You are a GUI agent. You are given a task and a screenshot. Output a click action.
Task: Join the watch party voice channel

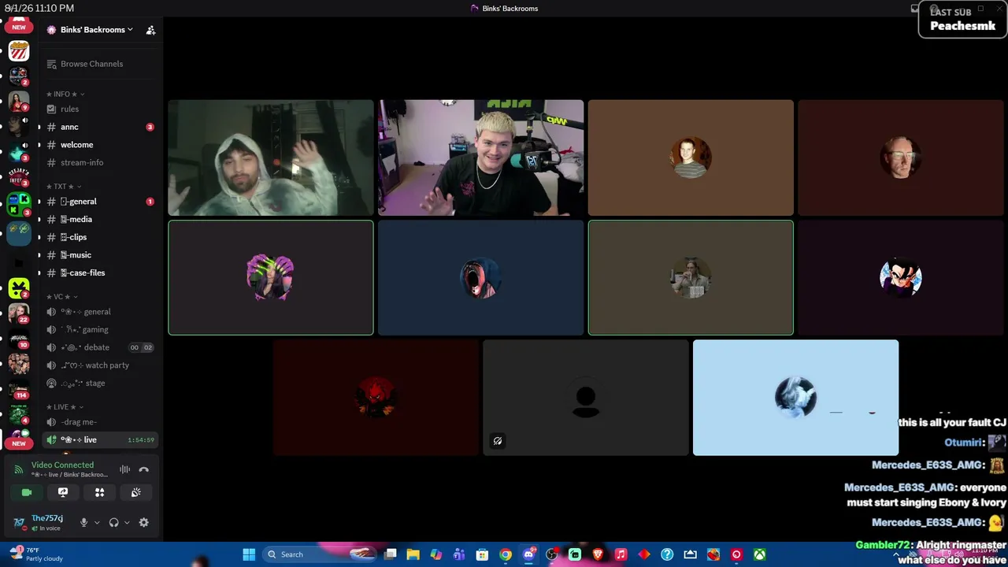[100, 365]
